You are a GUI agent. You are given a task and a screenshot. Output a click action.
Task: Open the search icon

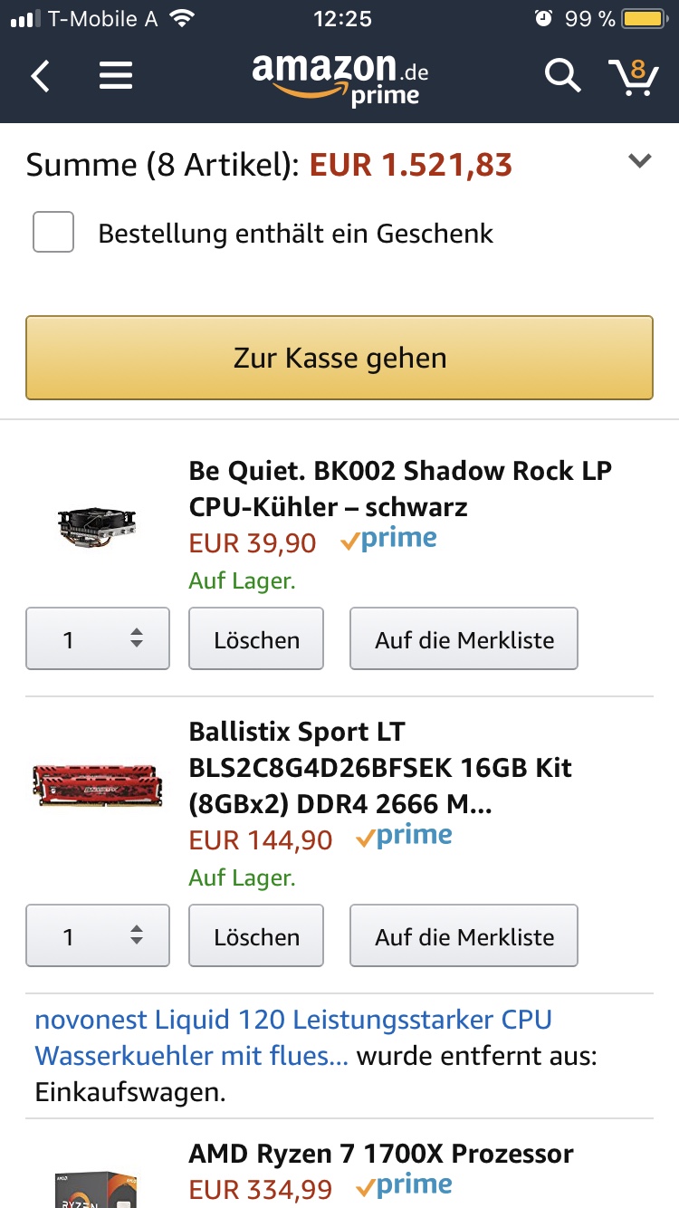(x=562, y=76)
